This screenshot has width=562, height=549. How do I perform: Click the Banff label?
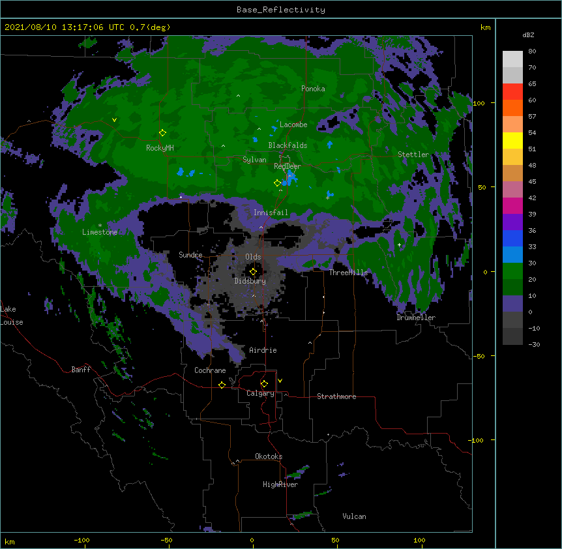pos(81,370)
